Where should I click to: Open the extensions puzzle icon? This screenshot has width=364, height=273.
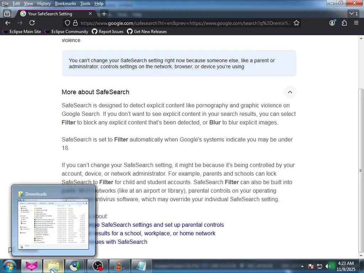[x=344, y=23]
